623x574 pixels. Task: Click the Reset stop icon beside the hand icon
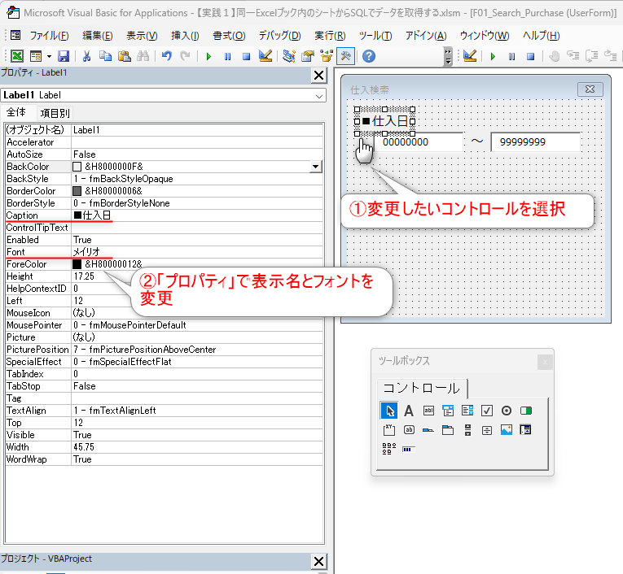[531, 56]
